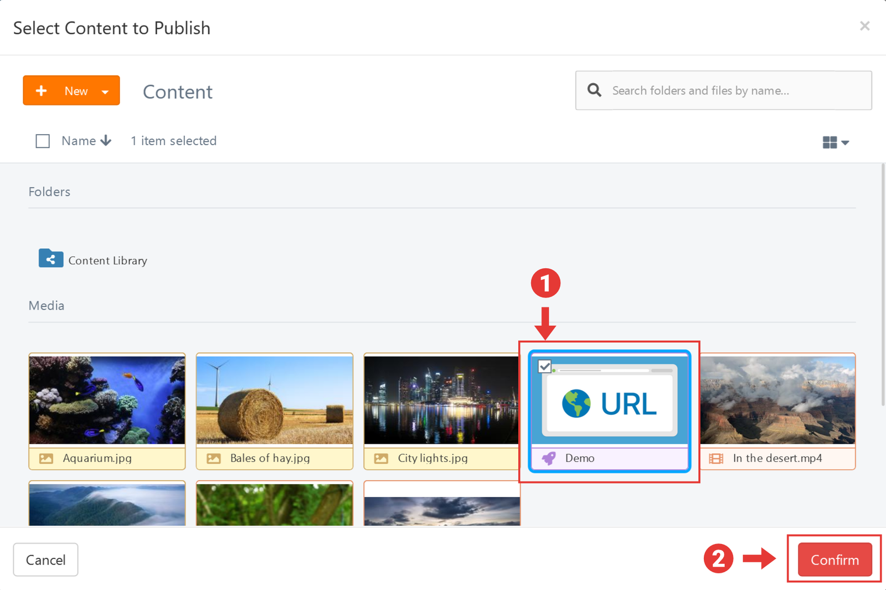Screen dimensions: 886x590
Task: Uncheck the Demo item checkbox
Action: coord(544,366)
